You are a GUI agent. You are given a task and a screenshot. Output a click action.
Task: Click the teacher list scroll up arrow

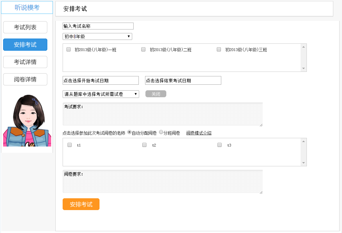point(303,141)
